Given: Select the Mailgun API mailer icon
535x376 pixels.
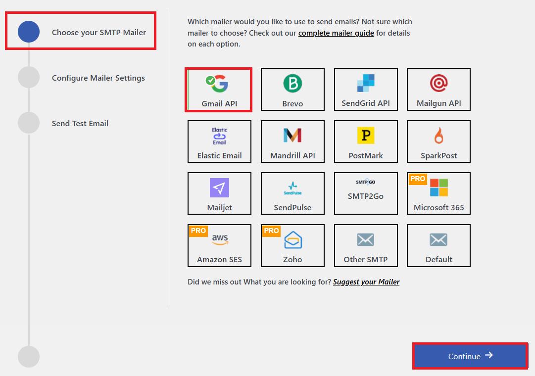Looking at the screenshot, I should tap(438, 84).
